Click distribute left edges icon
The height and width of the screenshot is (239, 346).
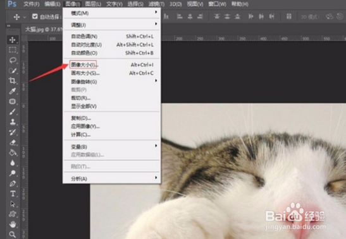pos(251,16)
